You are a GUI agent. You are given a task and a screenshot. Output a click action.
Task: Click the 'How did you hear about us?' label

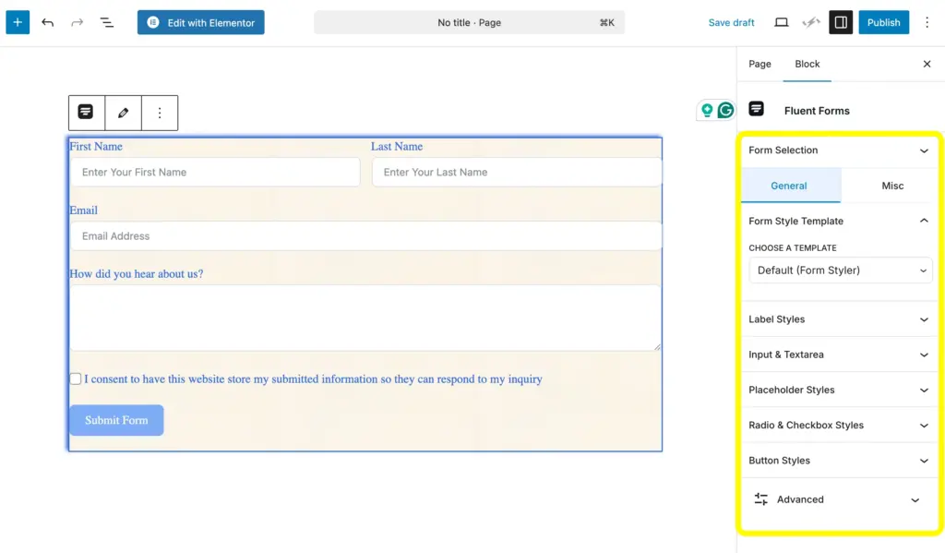(137, 274)
